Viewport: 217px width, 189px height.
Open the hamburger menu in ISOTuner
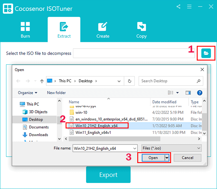pyautogui.click(x=189, y=6)
